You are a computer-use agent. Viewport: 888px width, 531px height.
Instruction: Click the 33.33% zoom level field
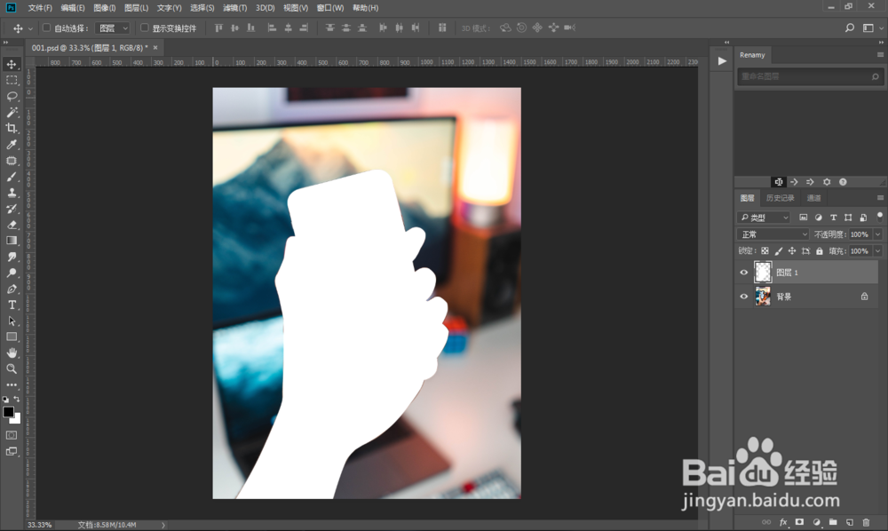[40, 525]
